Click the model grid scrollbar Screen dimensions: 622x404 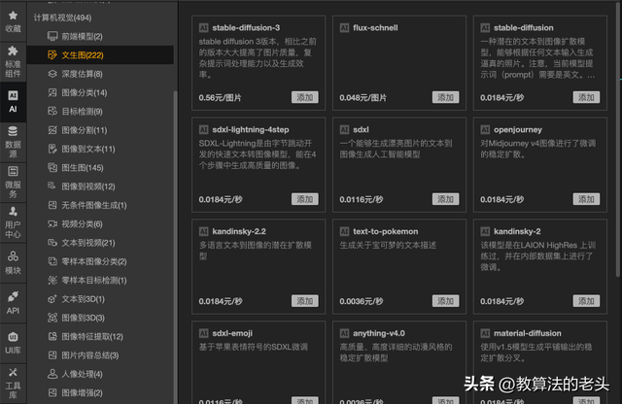618,139
